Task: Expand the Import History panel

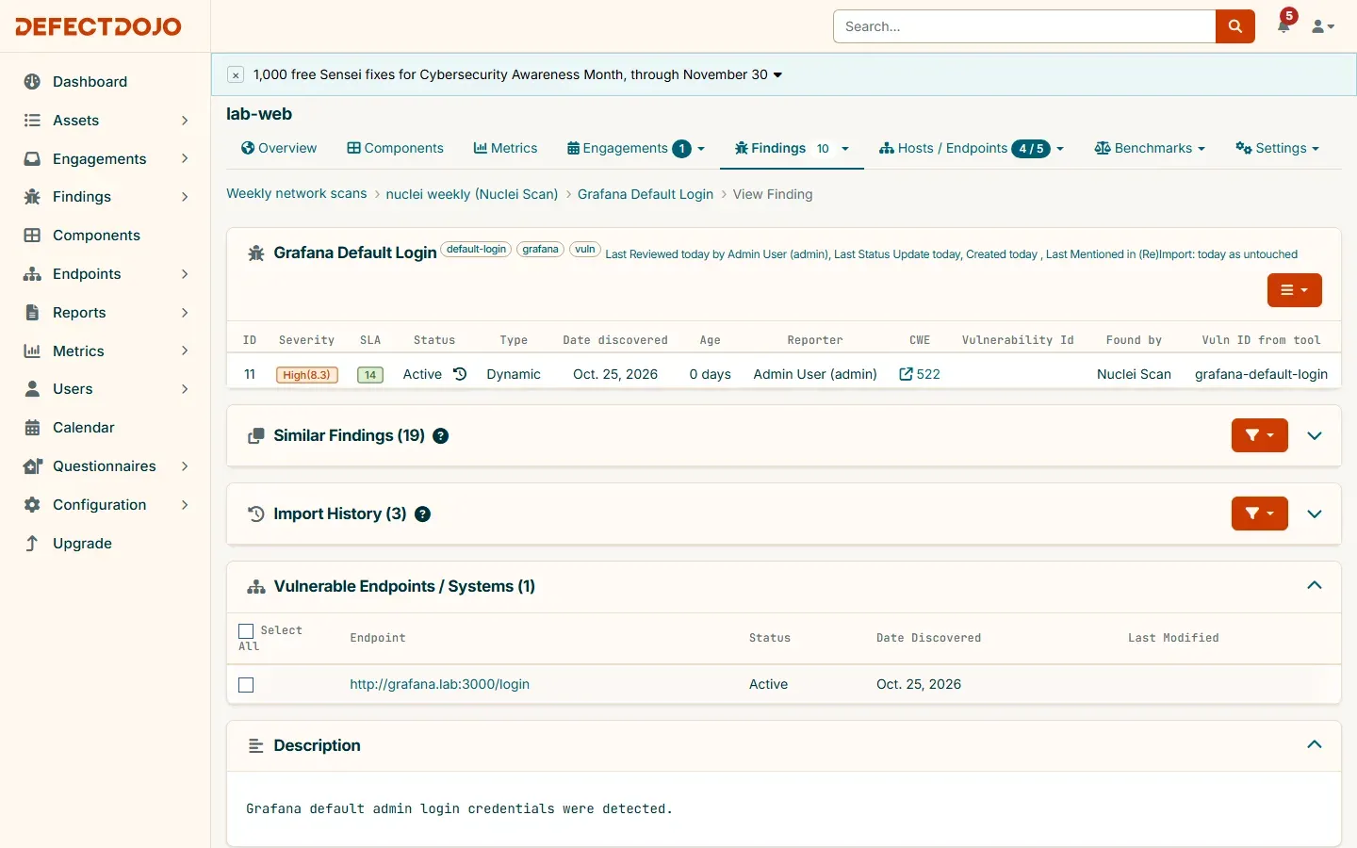Action: [1315, 514]
